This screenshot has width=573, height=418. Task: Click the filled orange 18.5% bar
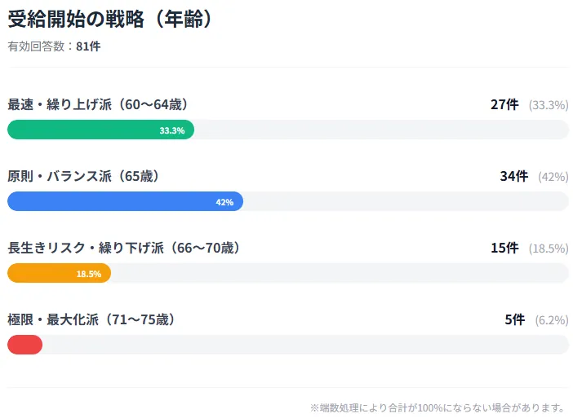[x=59, y=274]
